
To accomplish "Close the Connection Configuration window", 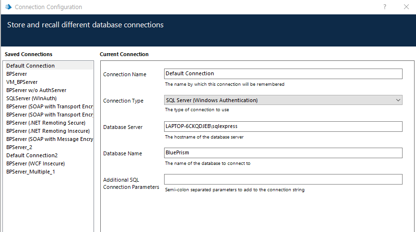I will coord(406,7).
